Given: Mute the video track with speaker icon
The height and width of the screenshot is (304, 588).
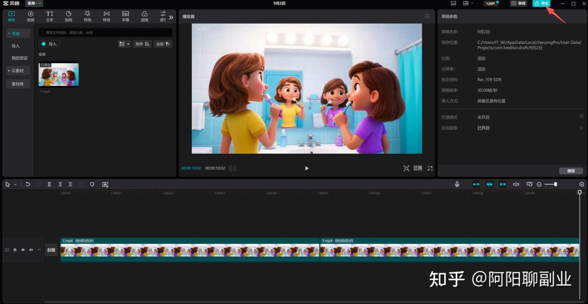Looking at the screenshot, I should pos(31,250).
